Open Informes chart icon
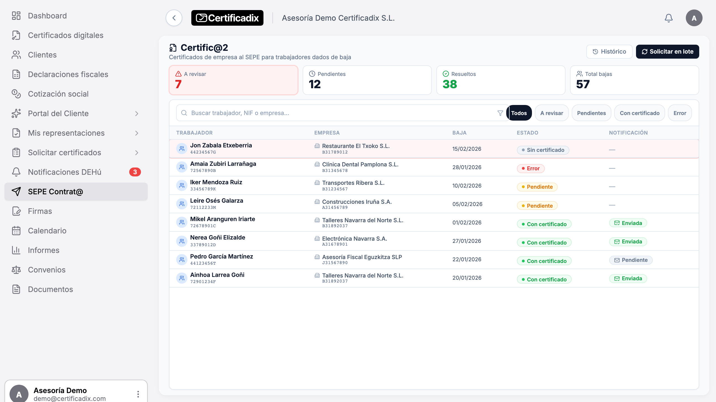The image size is (716, 402). (16, 250)
